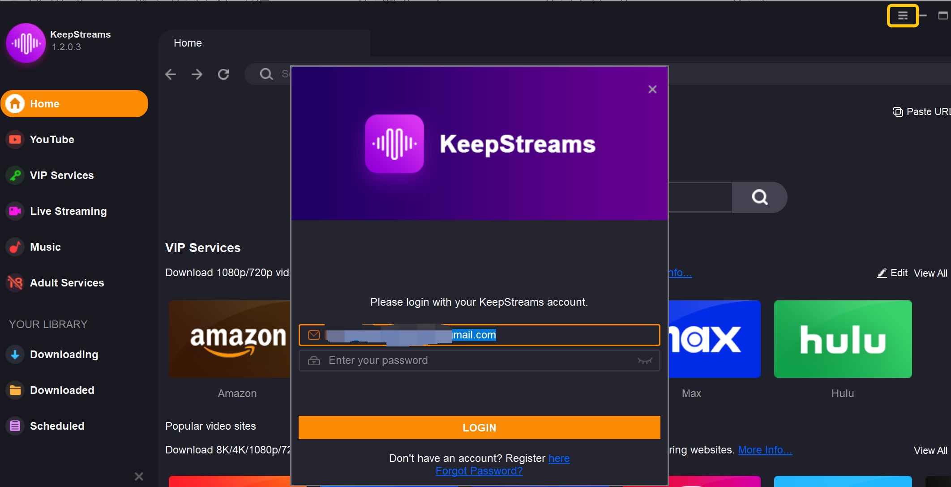Viewport: 951px width, 487px height.
Task: Open Live Streaming in the sidebar
Action: (x=68, y=211)
